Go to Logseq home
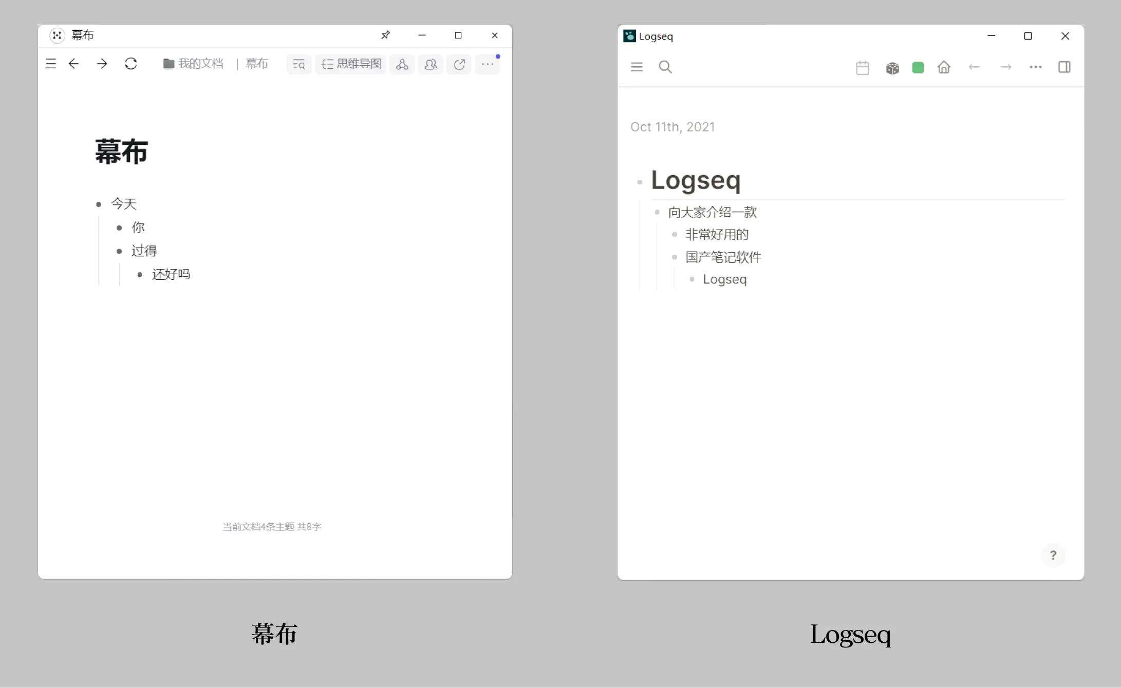Viewport: 1121px width, 688px height. coord(944,67)
